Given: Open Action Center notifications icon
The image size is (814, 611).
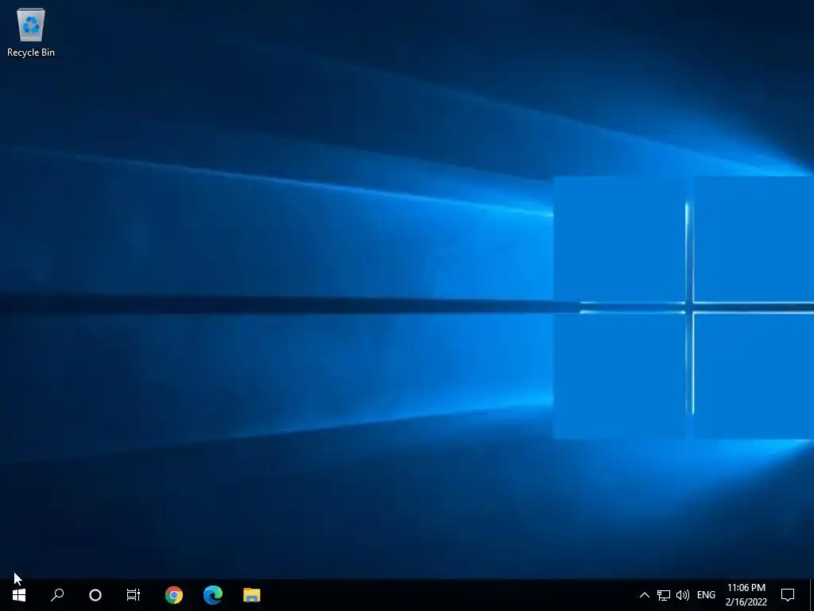Looking at the screenshot, I should tap(788, 595).
